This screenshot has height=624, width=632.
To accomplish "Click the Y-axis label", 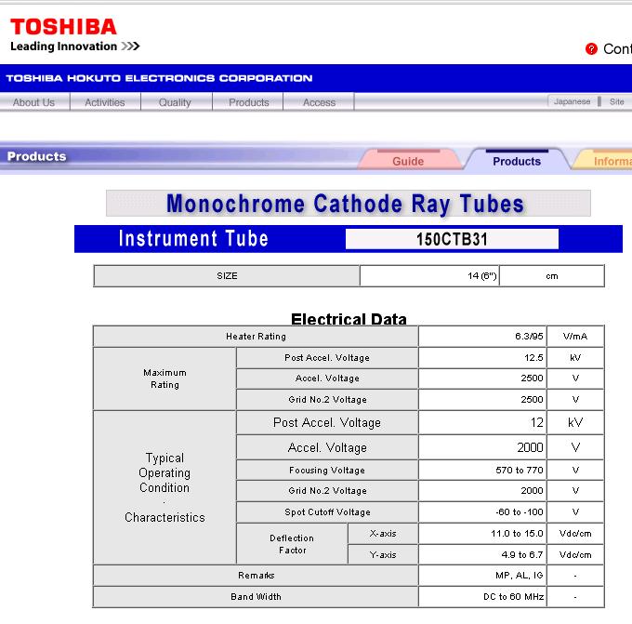I will click(x=383, y=554).
